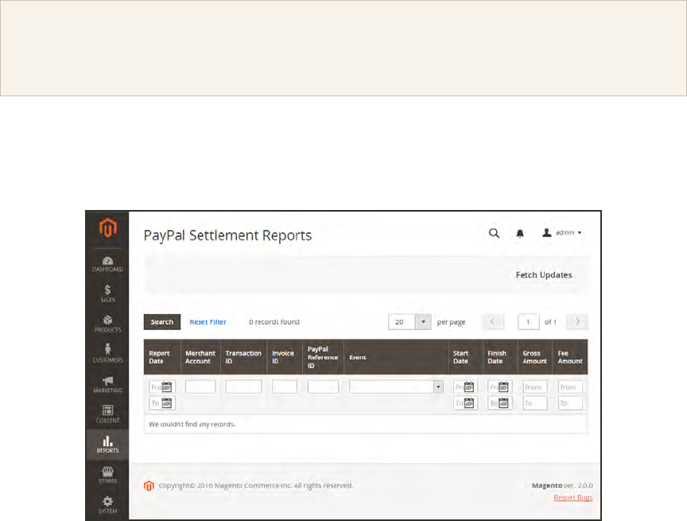Click the PayPal Settlement Reports heading

click(227, 235)
